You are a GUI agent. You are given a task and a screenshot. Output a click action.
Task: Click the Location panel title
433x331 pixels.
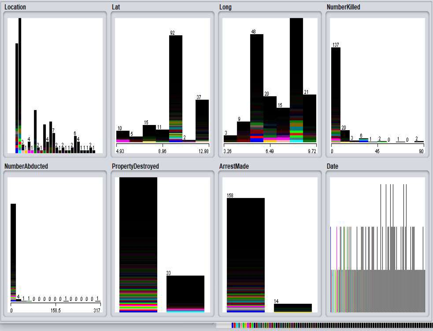click(15, 7)
